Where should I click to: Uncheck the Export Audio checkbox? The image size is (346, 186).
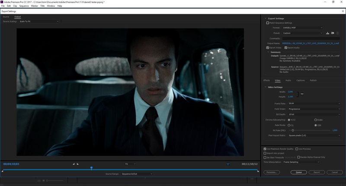pyautogui.click(x=285, y=47)
